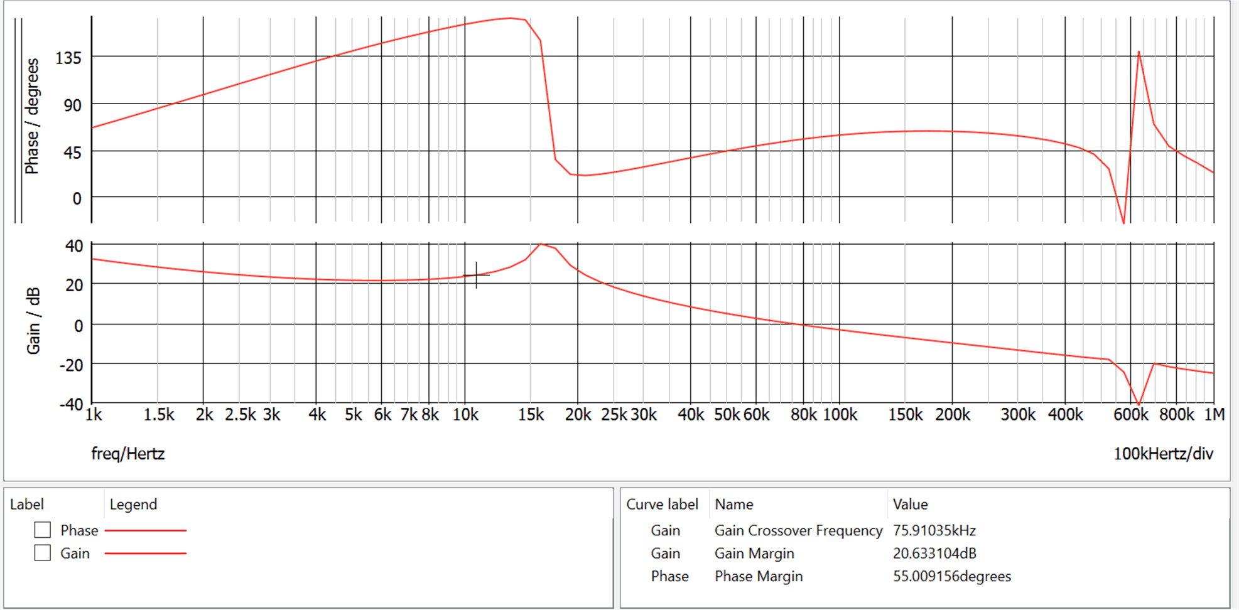1239x610 pixels.
Task: Enable the Phase curve checkbox
Action: 43,530
